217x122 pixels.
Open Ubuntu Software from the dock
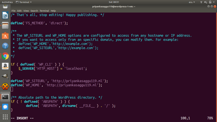coord(5,36)
